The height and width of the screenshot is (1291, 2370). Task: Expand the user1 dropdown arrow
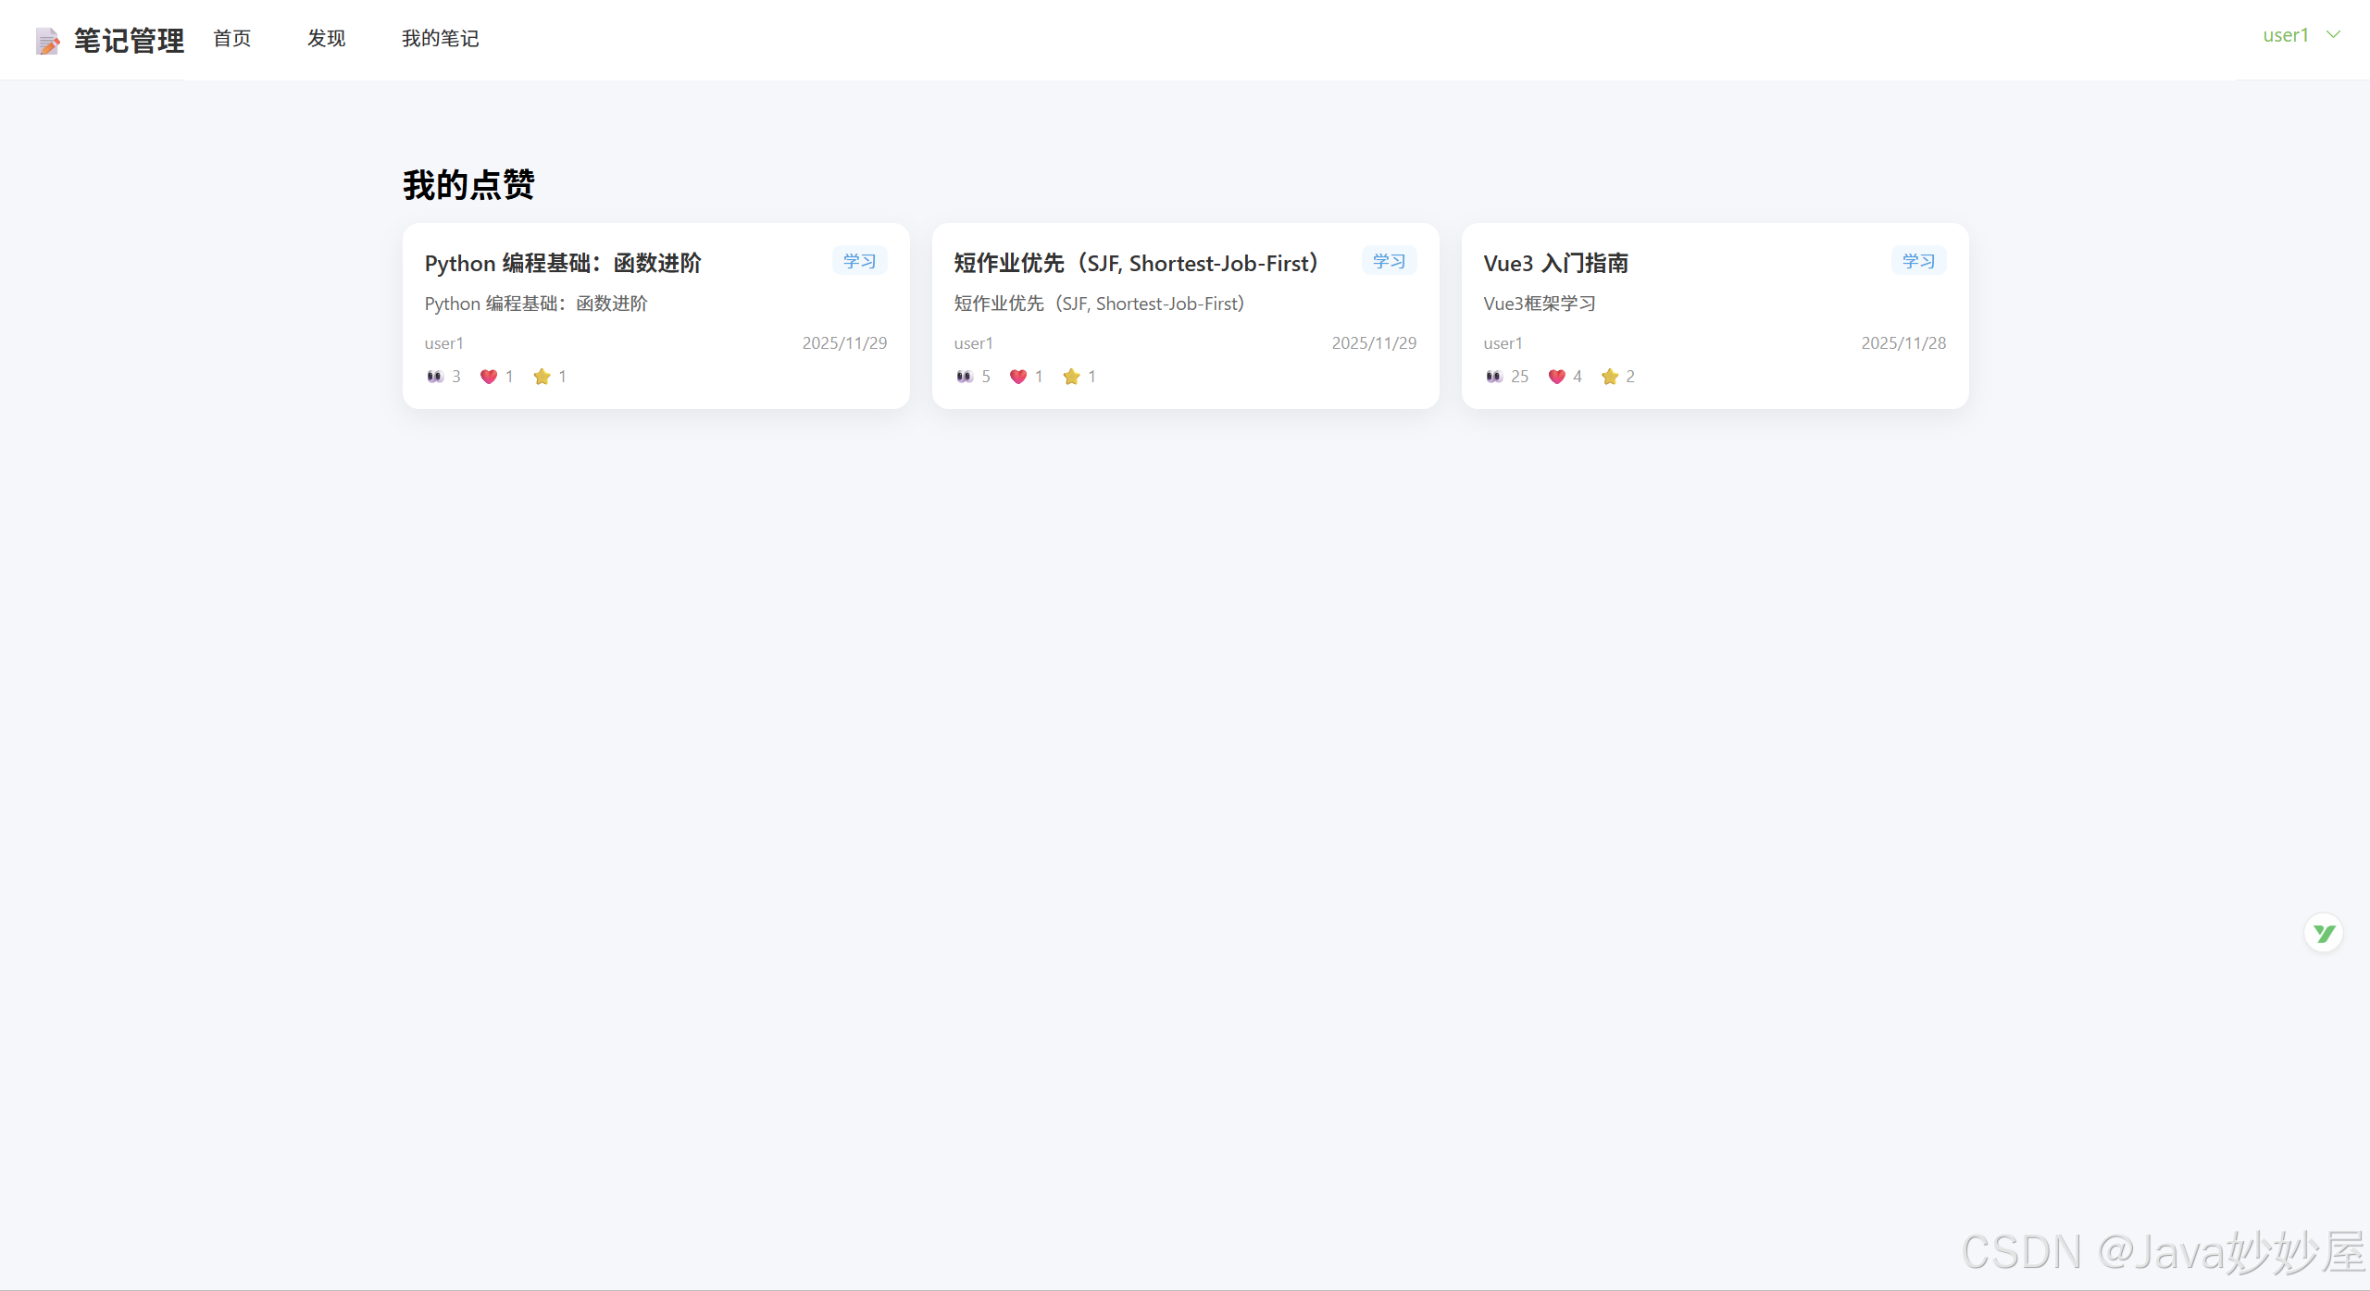[2334, 35]
